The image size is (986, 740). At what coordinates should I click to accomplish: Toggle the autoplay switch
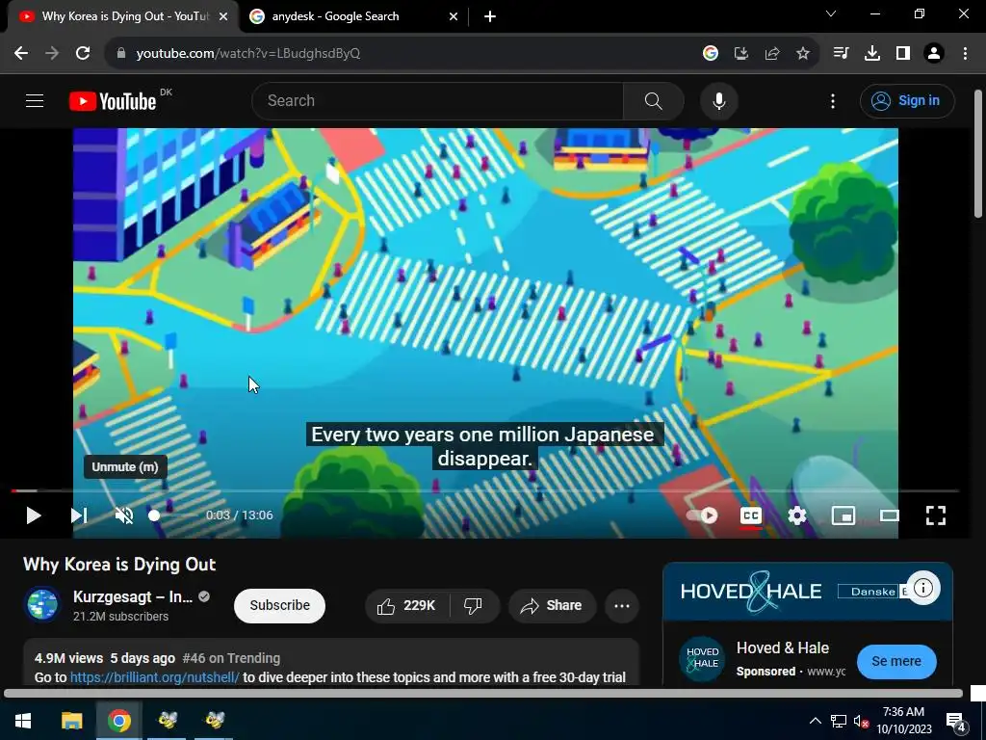point(702,515)
